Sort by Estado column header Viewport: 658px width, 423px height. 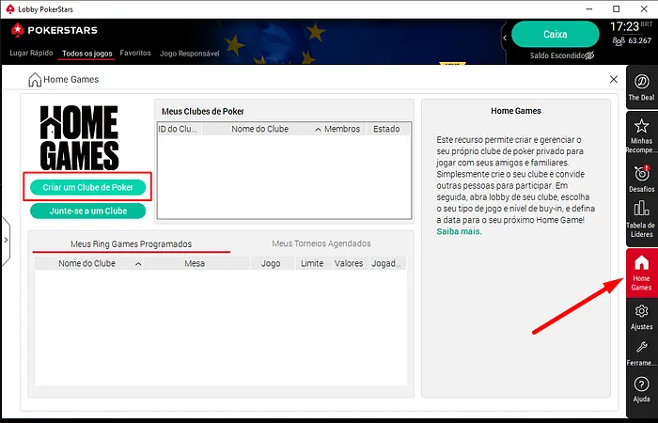tap(386, 129)
